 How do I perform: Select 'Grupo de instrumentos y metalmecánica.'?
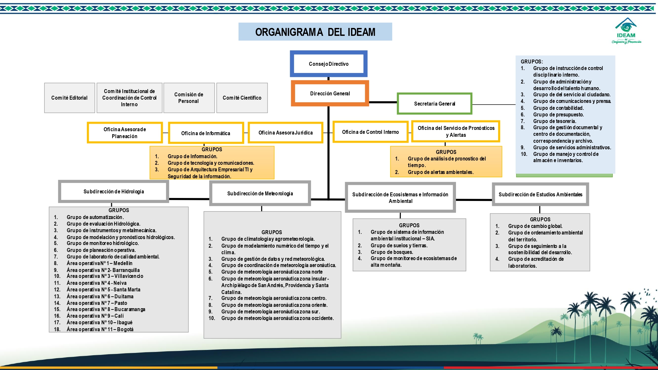[112, 230]
